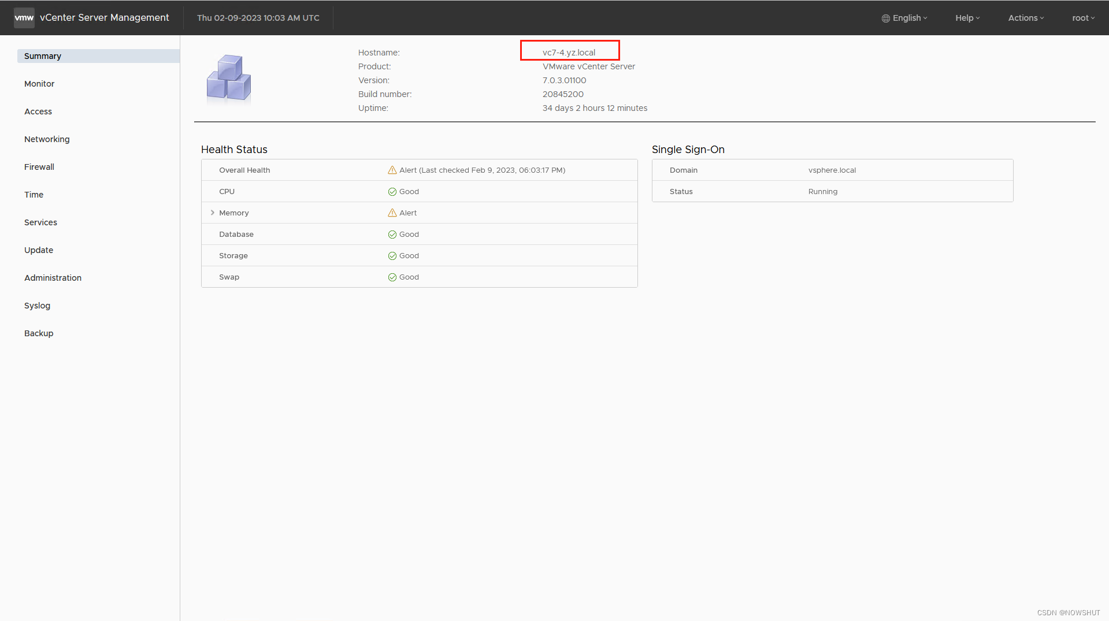Click the Single Sign-On heading

[x=688, y=150]
